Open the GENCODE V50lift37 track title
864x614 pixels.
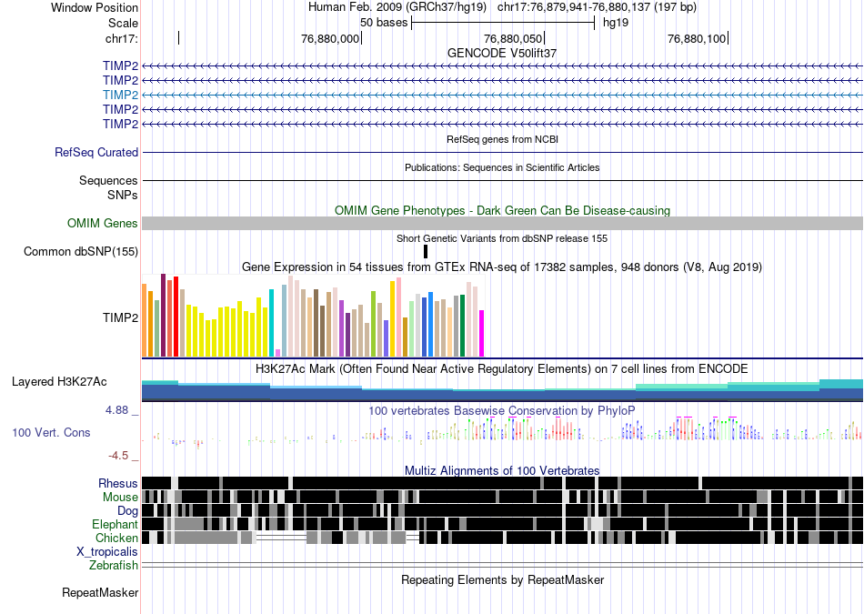[x=502, y=53]
